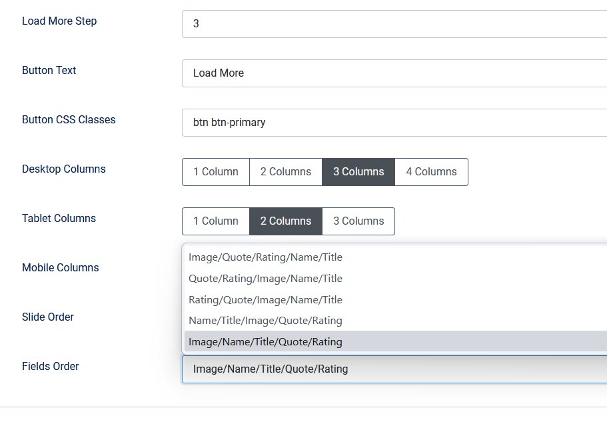
Task: Click the Button CSS Classes input field
Action: click(x=393, y=122)
